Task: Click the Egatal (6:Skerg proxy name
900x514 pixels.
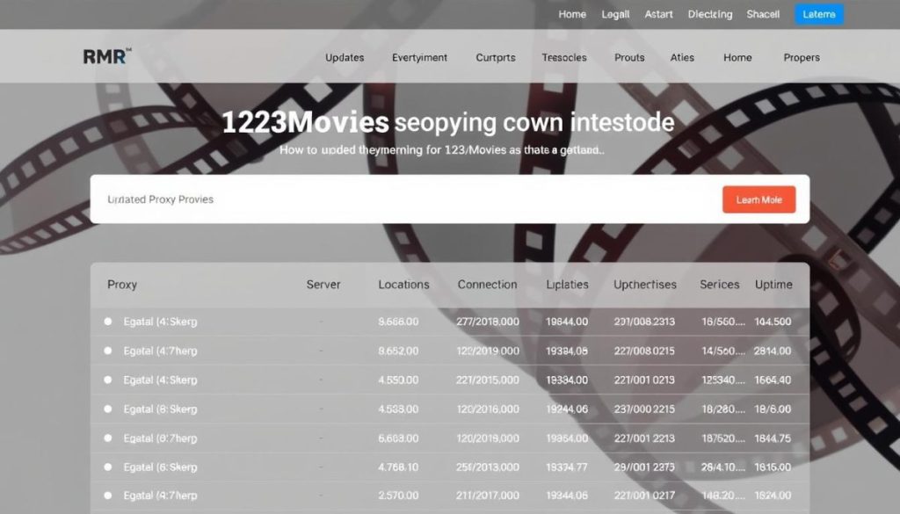Action: point(160,467)
